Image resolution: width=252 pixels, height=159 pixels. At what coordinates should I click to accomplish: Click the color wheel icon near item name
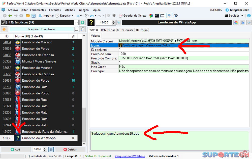[236, 23]
